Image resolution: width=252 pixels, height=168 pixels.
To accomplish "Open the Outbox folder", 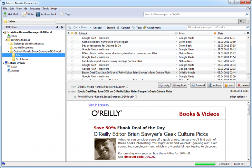I will (x=13, y=71).
